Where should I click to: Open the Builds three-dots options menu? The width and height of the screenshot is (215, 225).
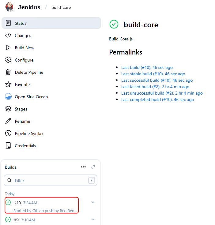pyautogui.click(x=83, y=167)
